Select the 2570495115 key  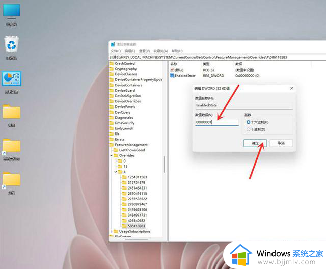click(x=138, y=193)
